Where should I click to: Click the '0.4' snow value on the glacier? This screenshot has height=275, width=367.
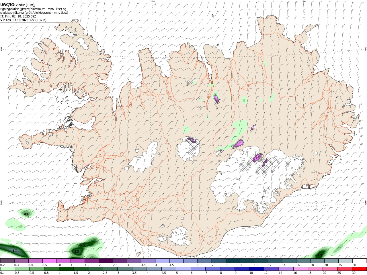193,140
